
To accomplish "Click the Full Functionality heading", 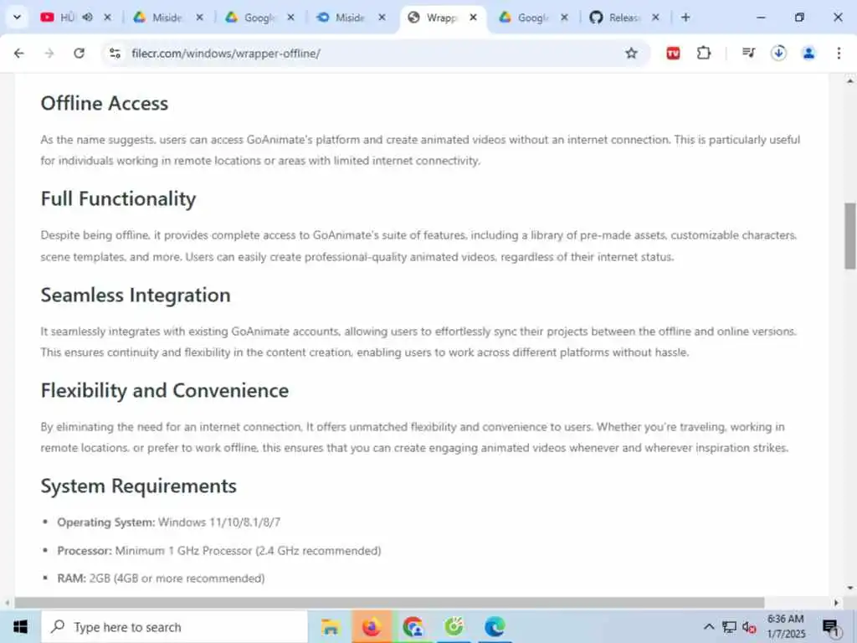I will (118, 199).
